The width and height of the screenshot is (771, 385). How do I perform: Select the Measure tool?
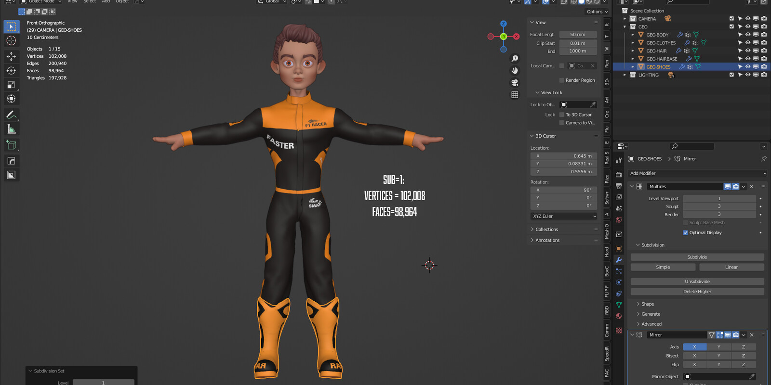[x=11, y=129]
